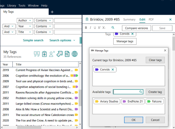Click the Available tags search field
Image resolution: width=175 pixels, height=129 pixels.
(x=126, y=92)
